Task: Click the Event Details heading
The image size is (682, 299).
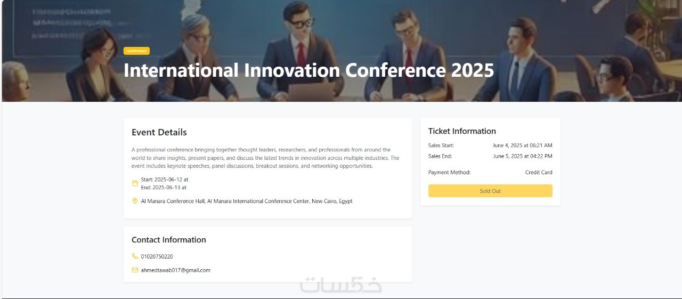Action: 159,132
